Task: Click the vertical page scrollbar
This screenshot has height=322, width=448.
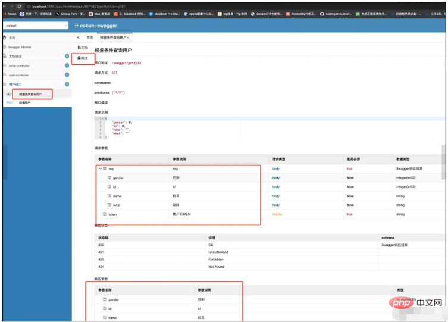Action: pos(443,162)
